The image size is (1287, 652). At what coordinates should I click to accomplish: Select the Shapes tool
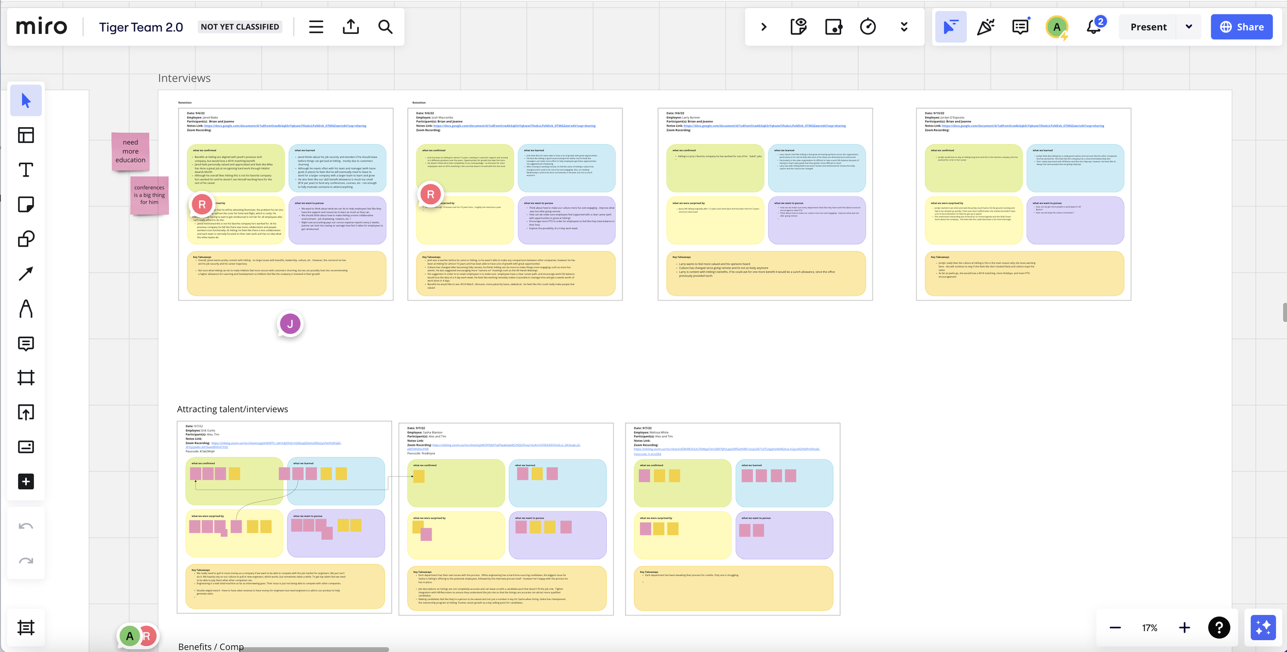(x=26, y=239)
